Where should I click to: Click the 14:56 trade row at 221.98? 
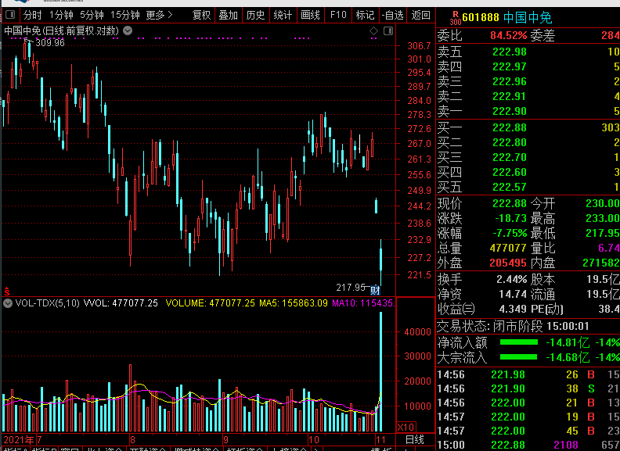[x=528, y=374]
